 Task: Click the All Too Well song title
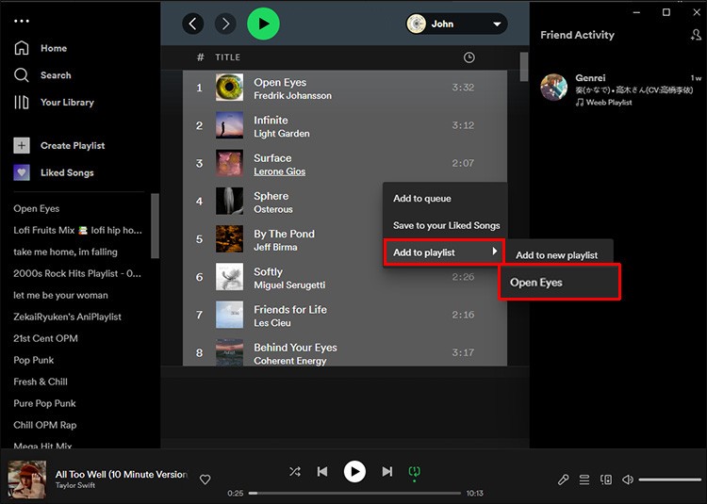[x=122, y=474]
